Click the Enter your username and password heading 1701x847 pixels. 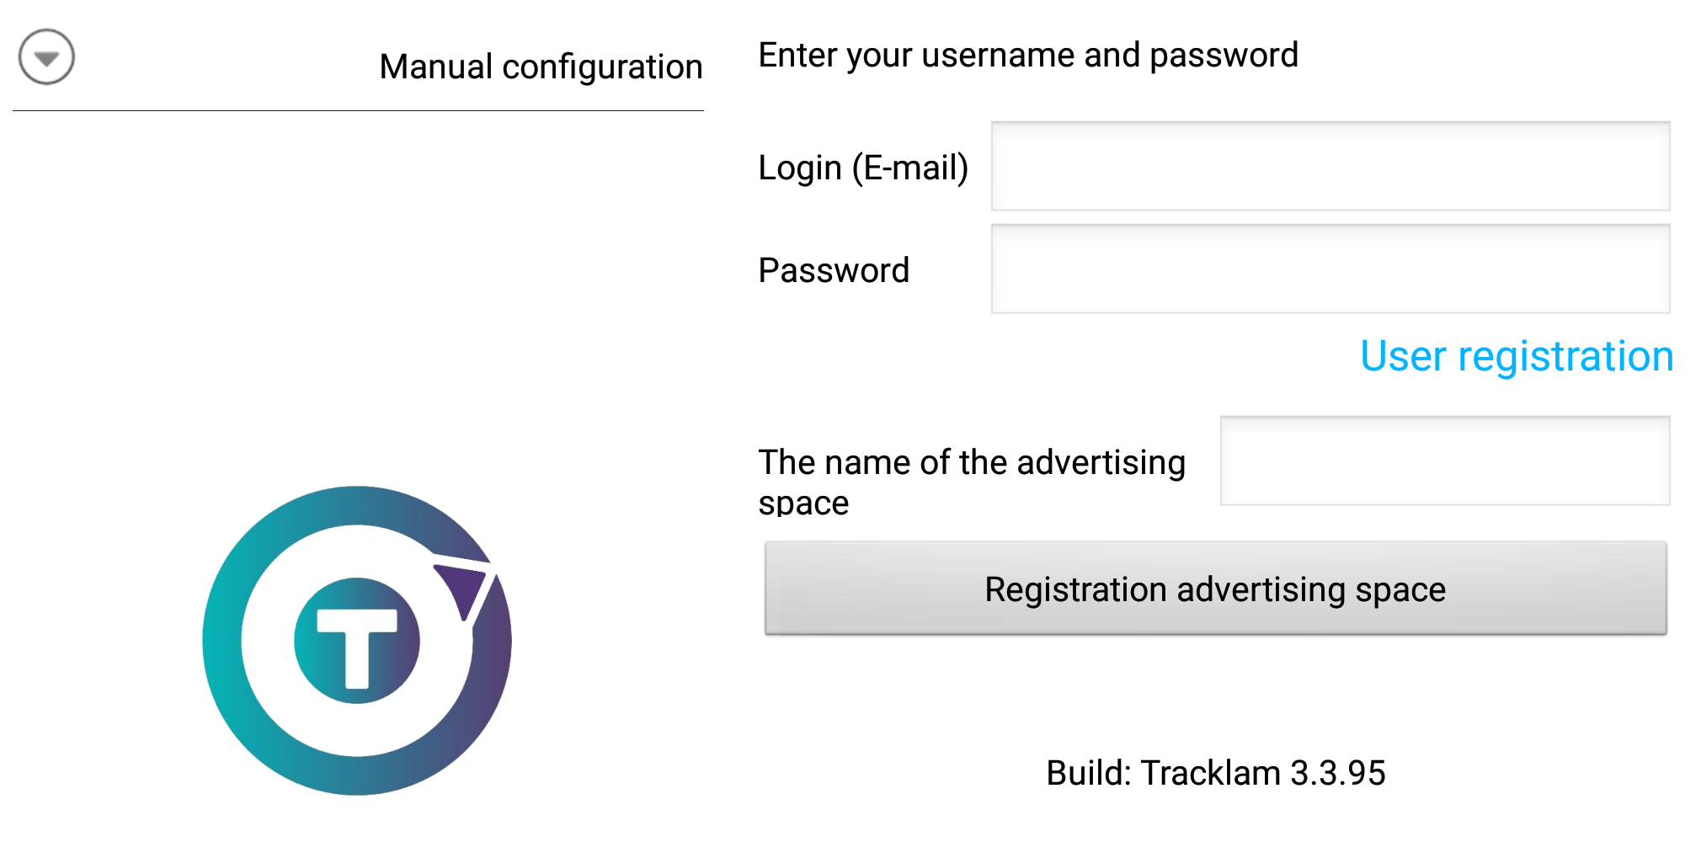point(1028,56)
